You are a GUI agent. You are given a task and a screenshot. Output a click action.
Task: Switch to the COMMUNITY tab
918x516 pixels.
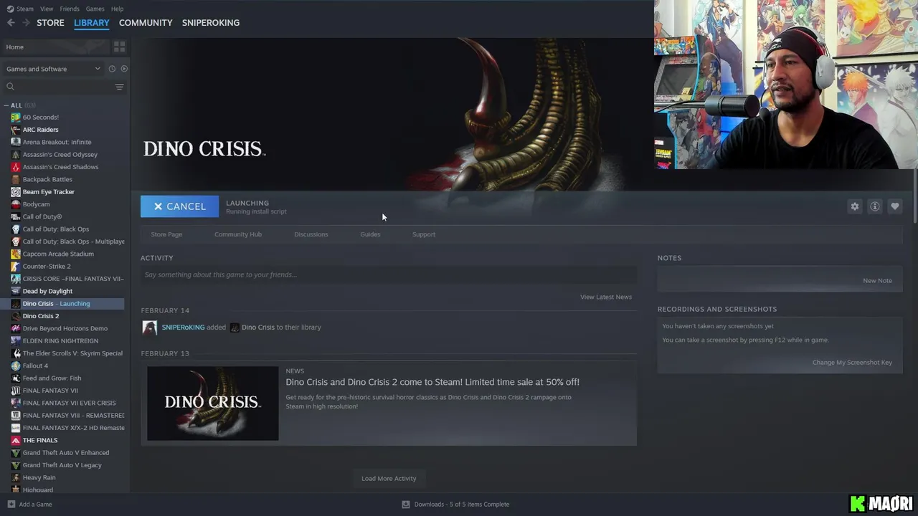[146, 23]
